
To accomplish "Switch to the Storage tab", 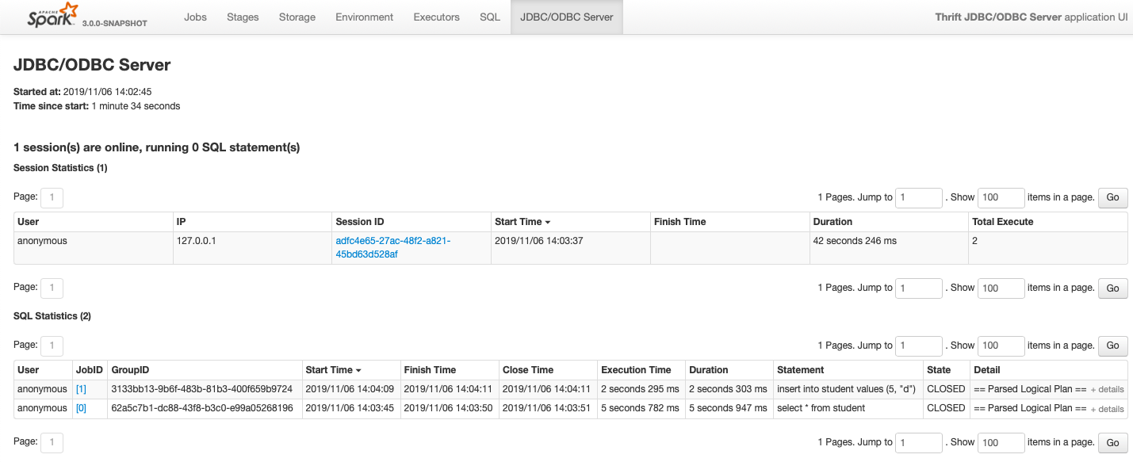I will (x=297, y=17).
